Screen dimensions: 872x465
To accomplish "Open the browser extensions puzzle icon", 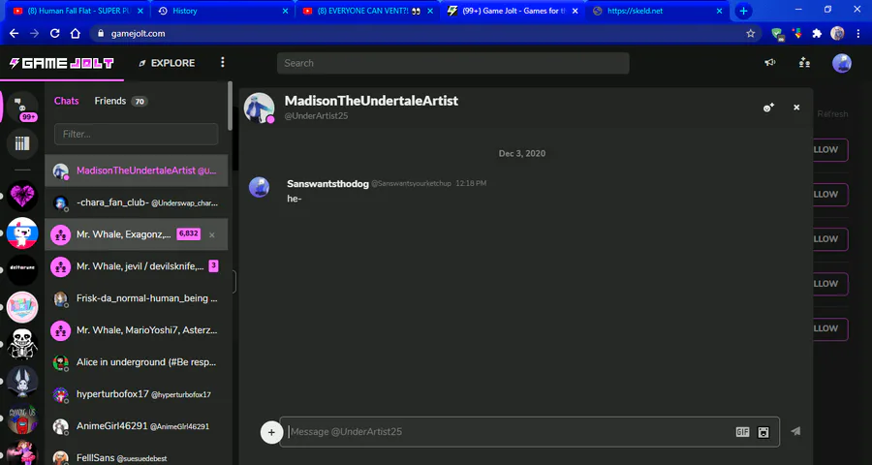I will (x=817, y=33).
